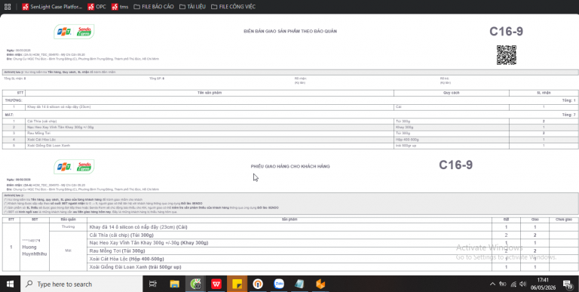Open the notification center icon
Screen dimensions: 579x292
click(567, 284)
